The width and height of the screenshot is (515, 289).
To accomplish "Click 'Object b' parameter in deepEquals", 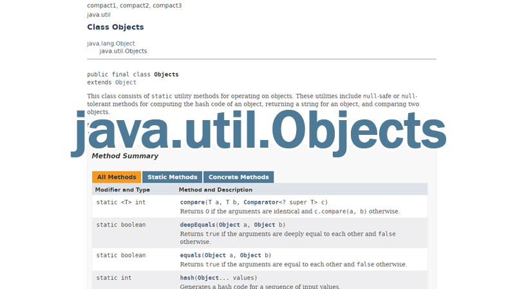I will point(264,225).
